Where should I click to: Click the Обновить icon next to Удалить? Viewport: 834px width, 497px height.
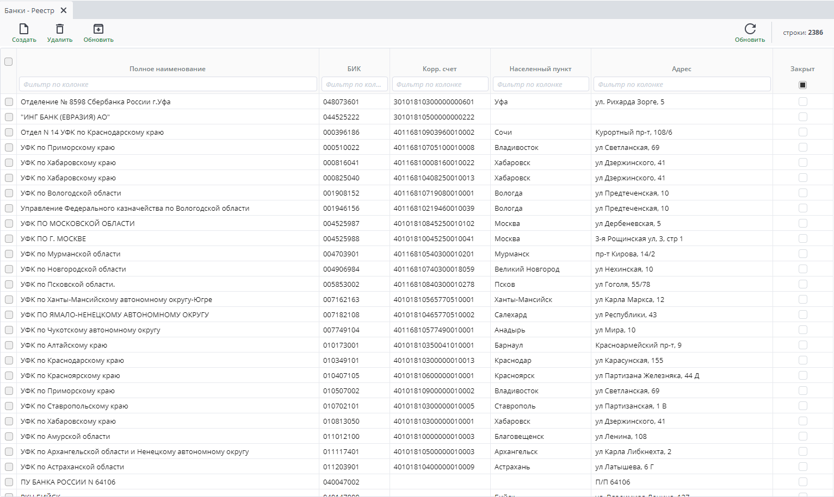pos(98,29)
